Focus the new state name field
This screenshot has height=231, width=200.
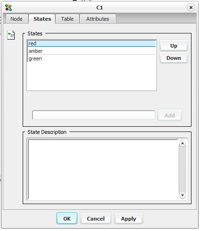[x=94, y=115]
